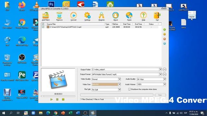The height and width of the screenshot is (116, 207).
Task: Open taskbar search magnifier
Action: 11,113
